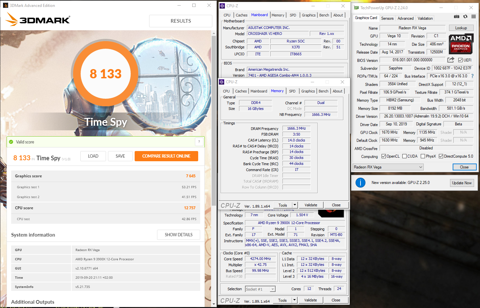Viewport: 480px width, 308px height.
Task: Open Graphics tab in CPU-Z Memory window
Action: pos(308,91)
